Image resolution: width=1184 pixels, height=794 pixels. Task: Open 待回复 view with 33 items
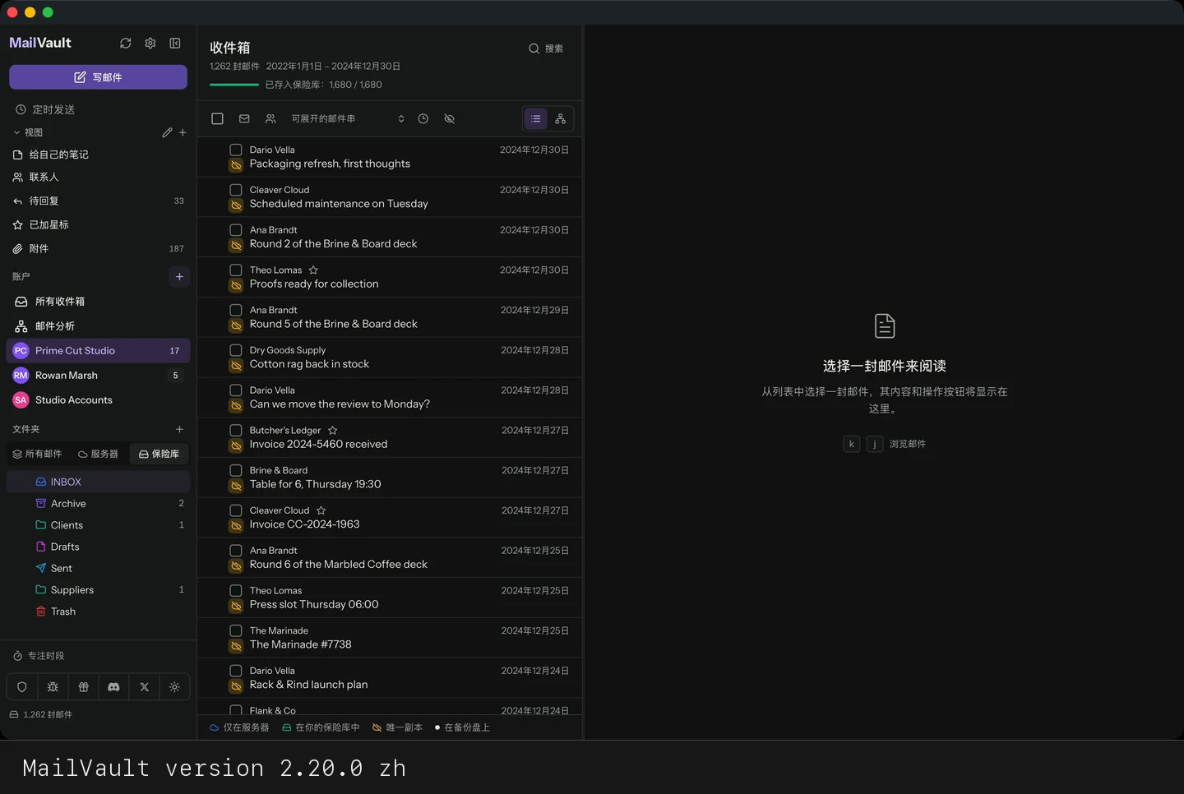(x=99, y=201)
